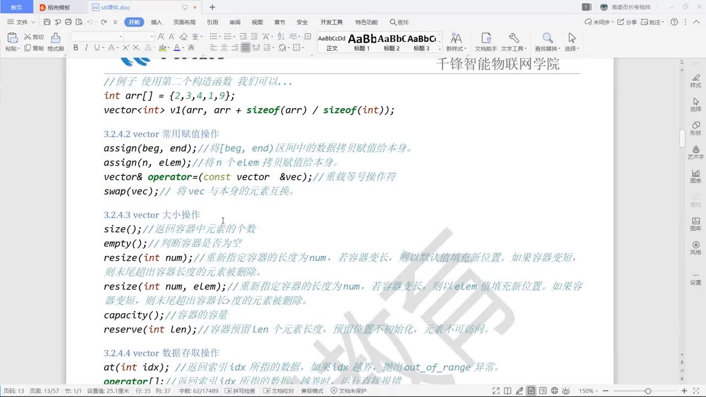
Task: Click the Redo arrow icon
Action: [x=104, y=22]
